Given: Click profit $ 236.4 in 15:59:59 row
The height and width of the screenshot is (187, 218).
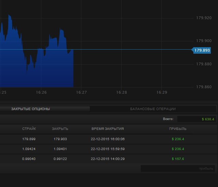Looking at the screenshot, I should (178, 149).
